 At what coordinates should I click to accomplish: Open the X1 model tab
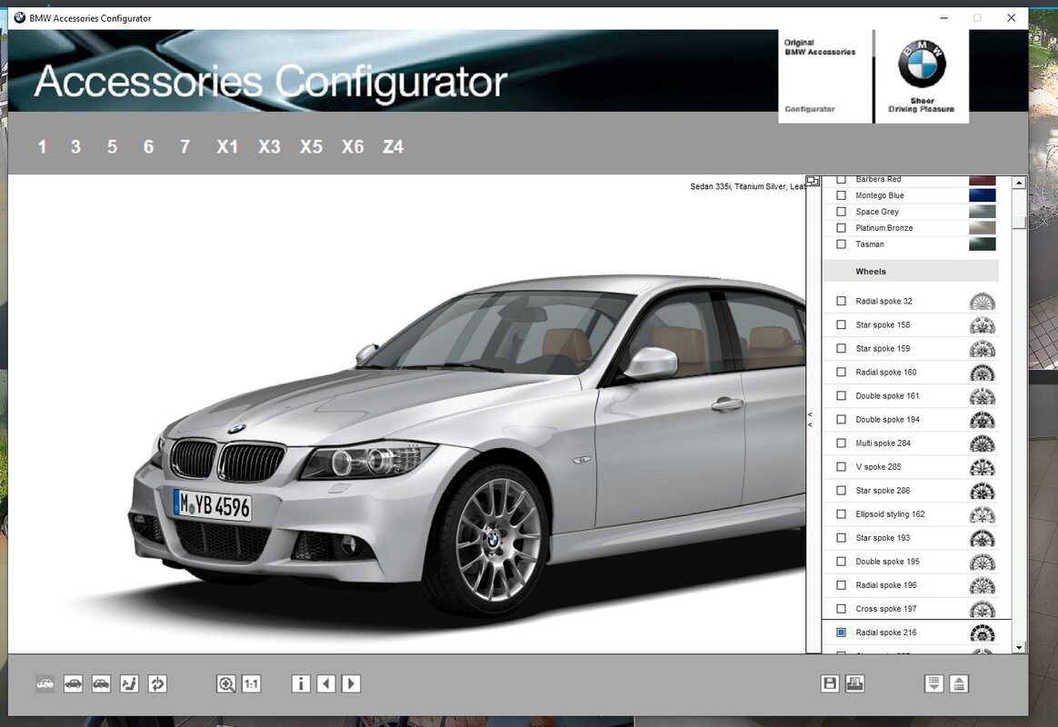tap(227, 146)
